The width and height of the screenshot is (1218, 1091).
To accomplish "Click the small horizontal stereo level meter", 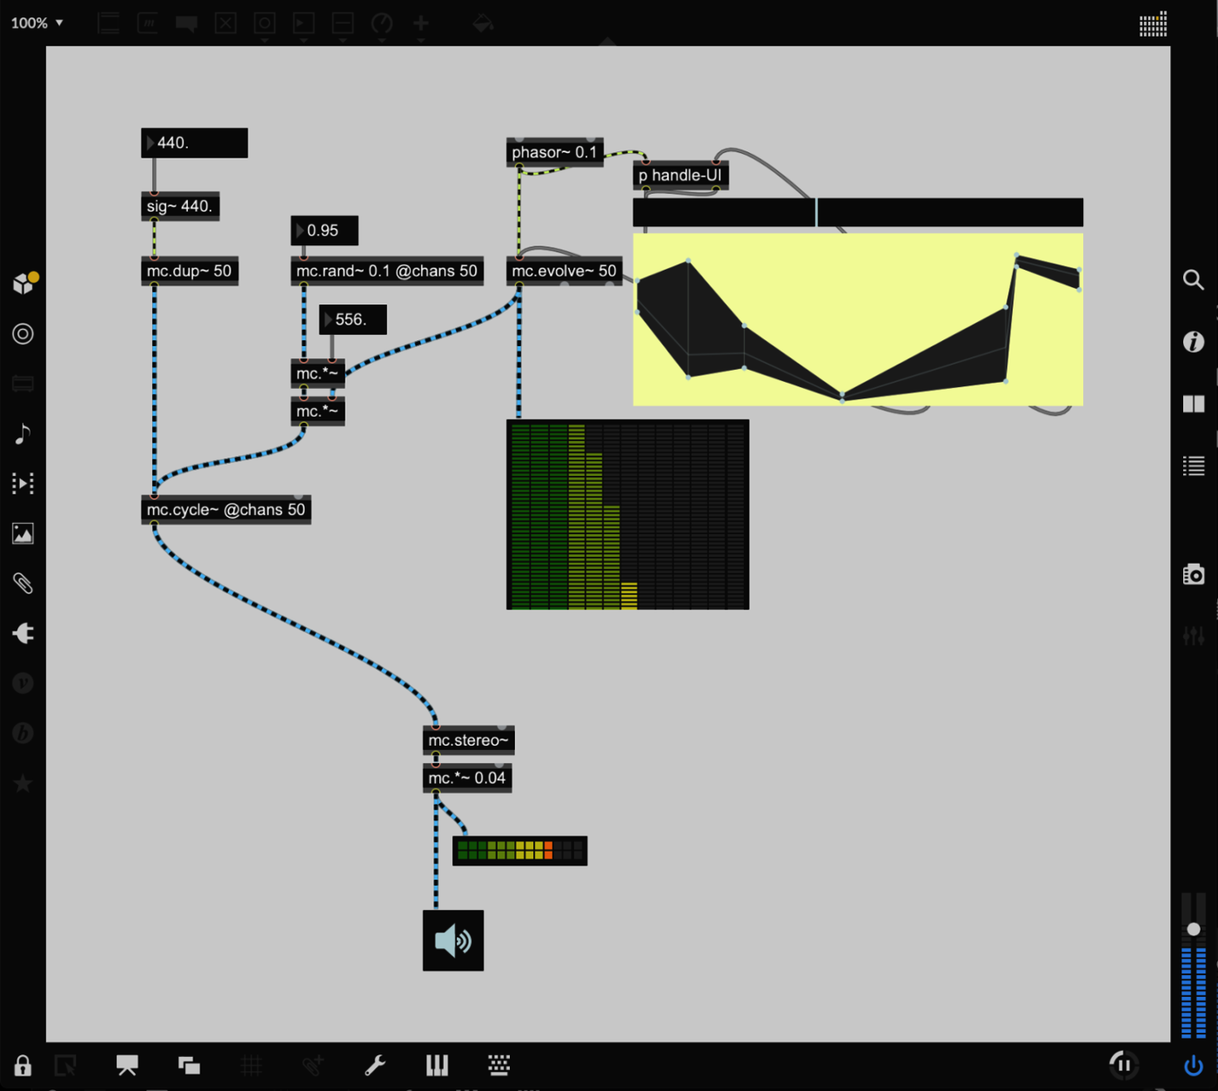I will point(520,850).
